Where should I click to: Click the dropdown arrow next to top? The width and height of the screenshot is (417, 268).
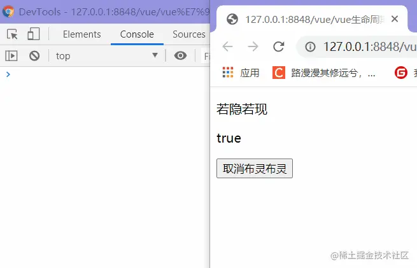point(155,55)
